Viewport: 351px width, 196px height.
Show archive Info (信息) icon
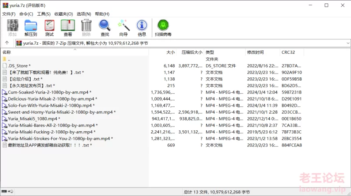[x=142, y=28]
